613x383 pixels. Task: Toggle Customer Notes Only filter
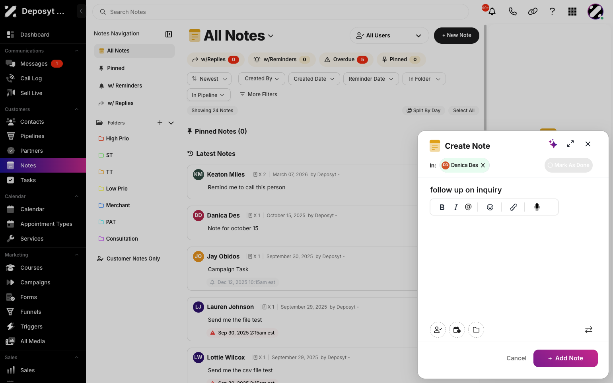tap(128, 259)
